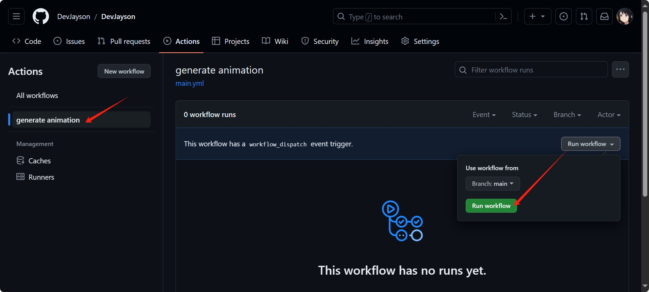Switch to the Insights tab
Screen dimensions: 649x292
click(370, 41)
